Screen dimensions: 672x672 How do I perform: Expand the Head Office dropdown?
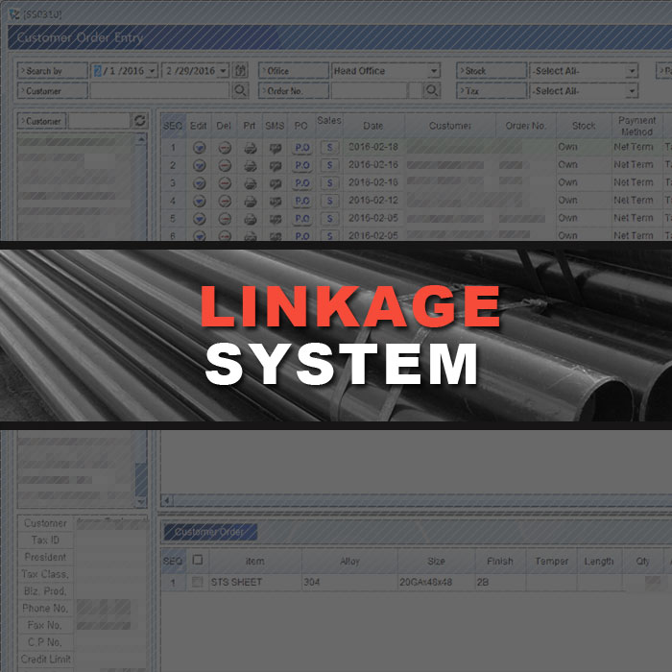[434, 71]
